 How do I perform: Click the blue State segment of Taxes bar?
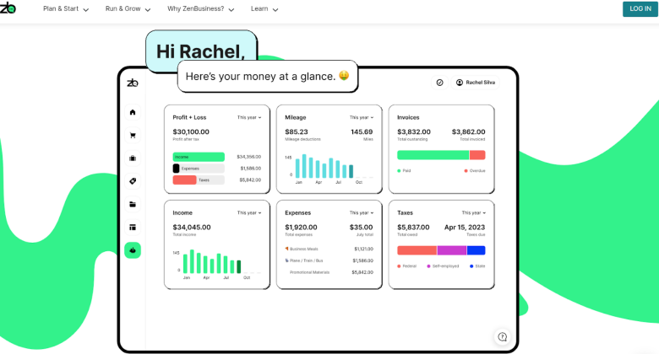click(477, 250)
